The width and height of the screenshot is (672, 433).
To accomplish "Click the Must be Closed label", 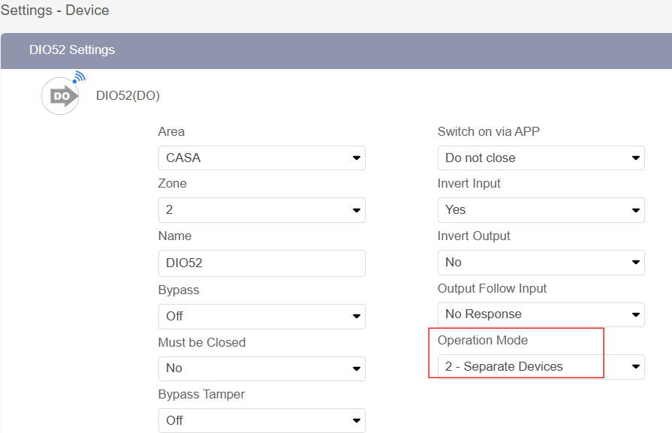I will pyautogui.click(x=201, y=342).
